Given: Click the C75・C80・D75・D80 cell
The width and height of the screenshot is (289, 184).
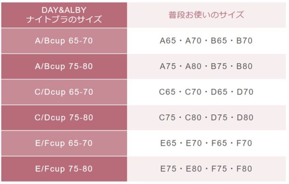Looking at the screenshot, I should [x=207, y=118].
